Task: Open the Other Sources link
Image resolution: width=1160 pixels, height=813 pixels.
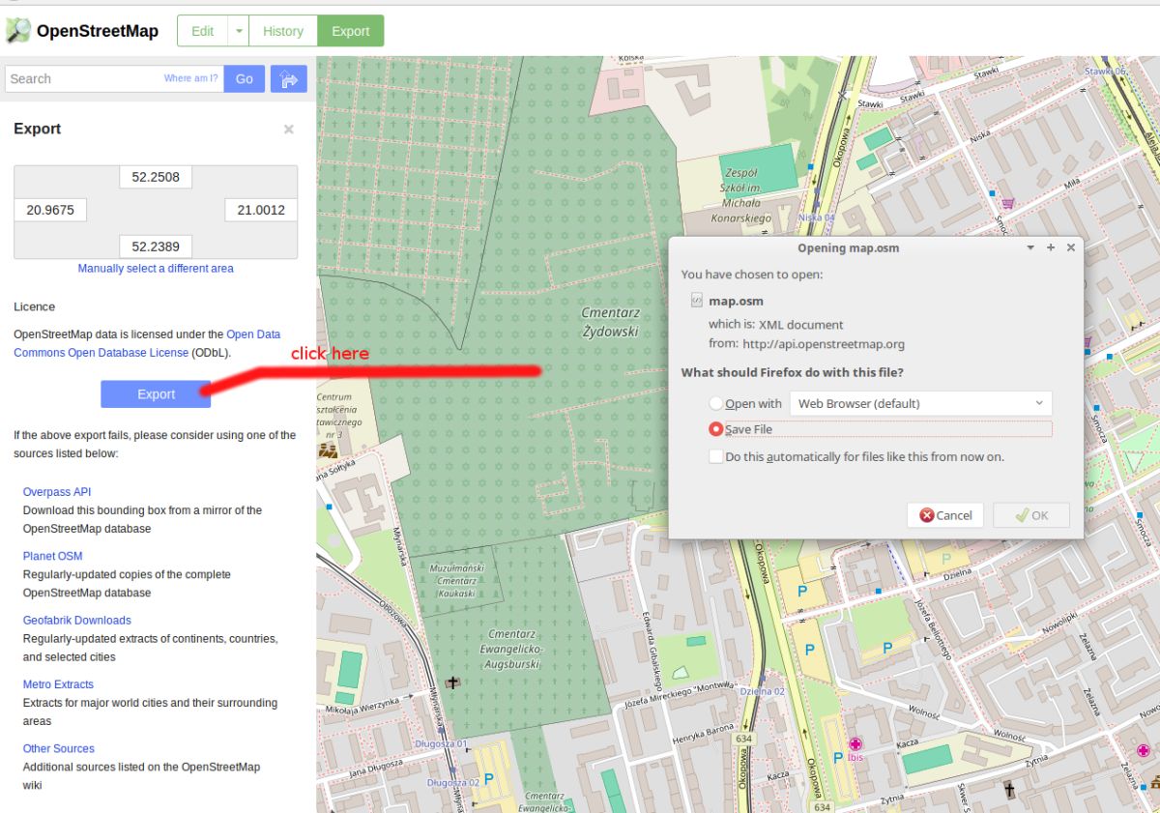Action: tap(59, 748)
